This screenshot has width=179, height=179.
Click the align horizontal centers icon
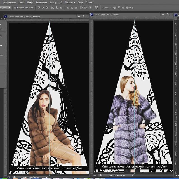(56, 8)
